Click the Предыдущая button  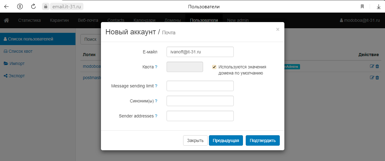226,140
